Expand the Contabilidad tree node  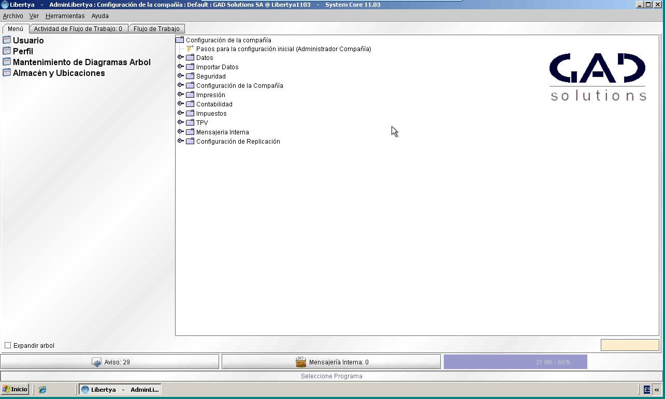coord(180,104)
